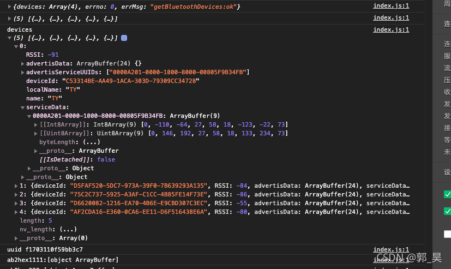The width and height of the screenshot is (451, 269).
Task: Invoke the byteLength (...) getter
Action: tap(92, 142)
